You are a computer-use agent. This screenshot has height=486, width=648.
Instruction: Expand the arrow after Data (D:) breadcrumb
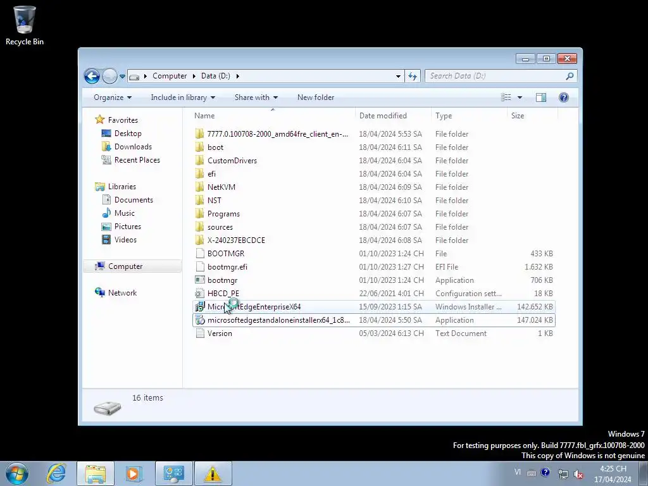pyautogui.click(x=238, y=76)
